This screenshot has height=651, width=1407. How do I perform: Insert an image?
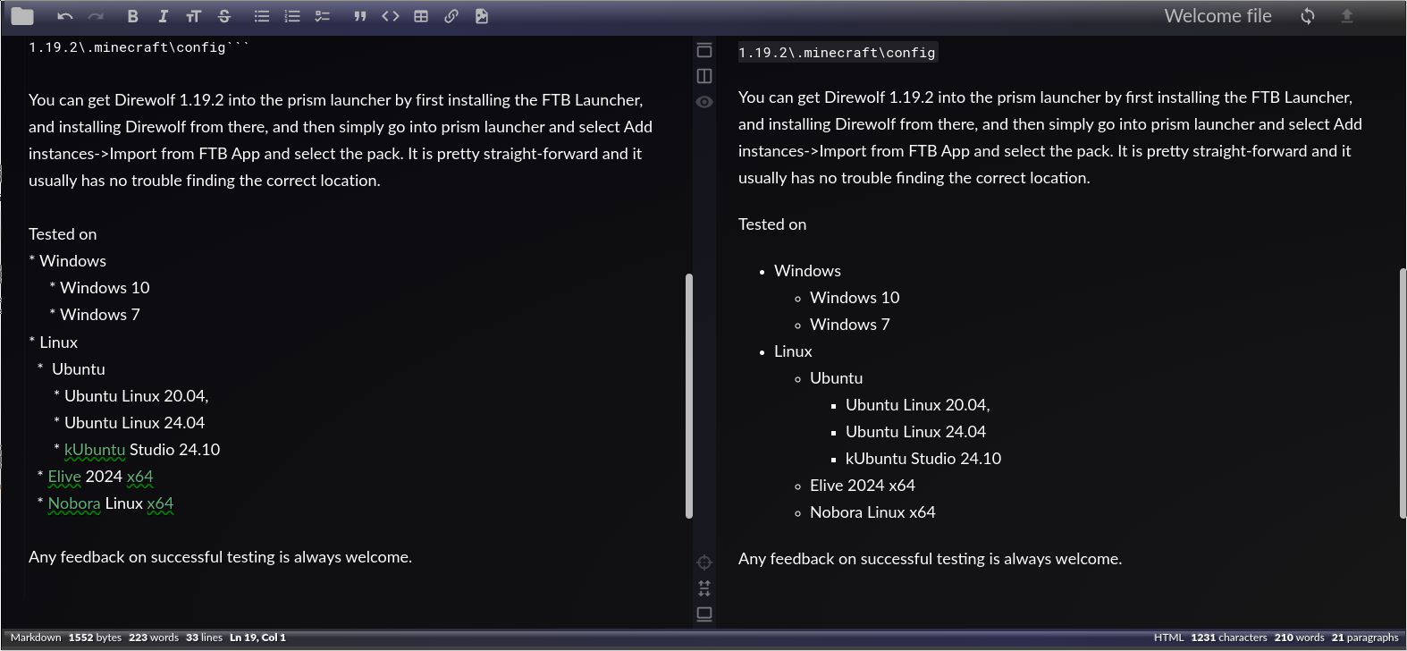point(482,16)
